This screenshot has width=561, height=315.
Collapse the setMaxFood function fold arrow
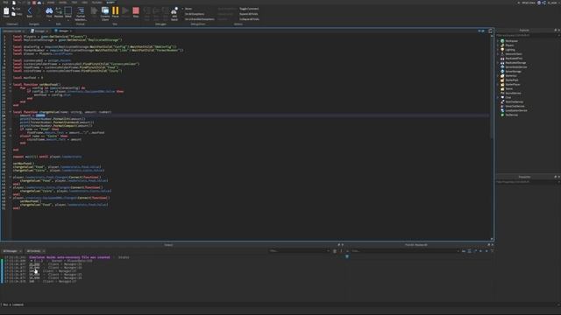[10, 85]
